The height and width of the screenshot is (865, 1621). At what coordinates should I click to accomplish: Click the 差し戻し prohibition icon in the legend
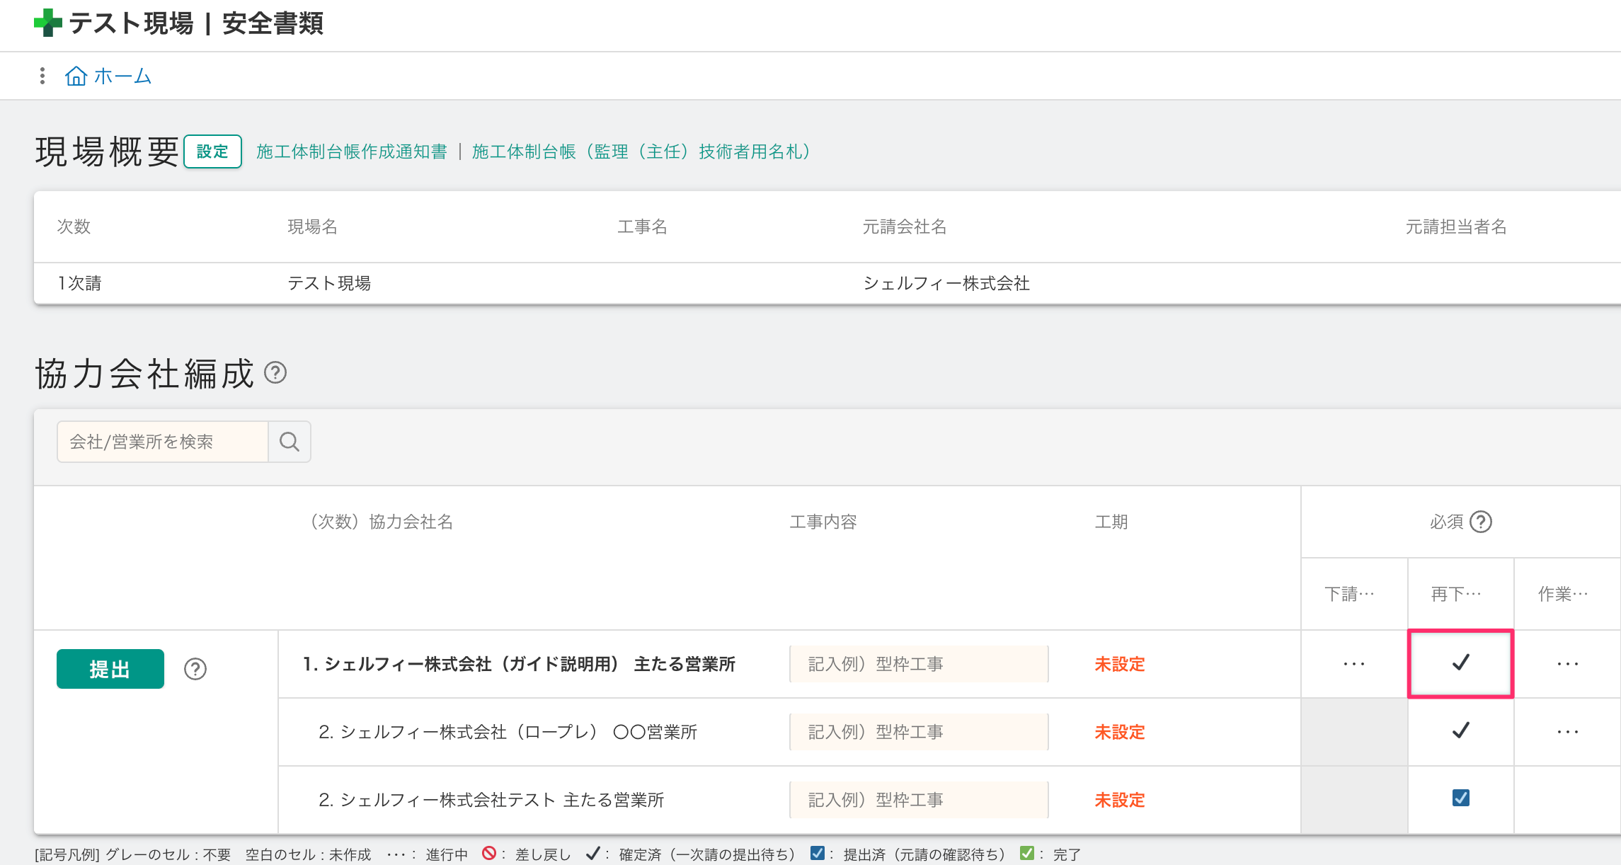[488, 854]
